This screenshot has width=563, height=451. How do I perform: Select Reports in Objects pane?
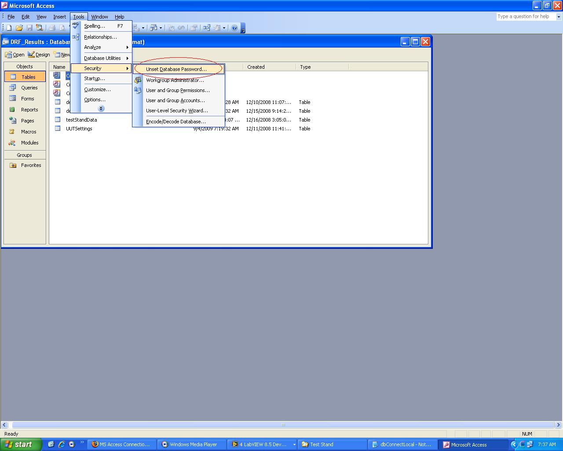click(x=25, y=110)
